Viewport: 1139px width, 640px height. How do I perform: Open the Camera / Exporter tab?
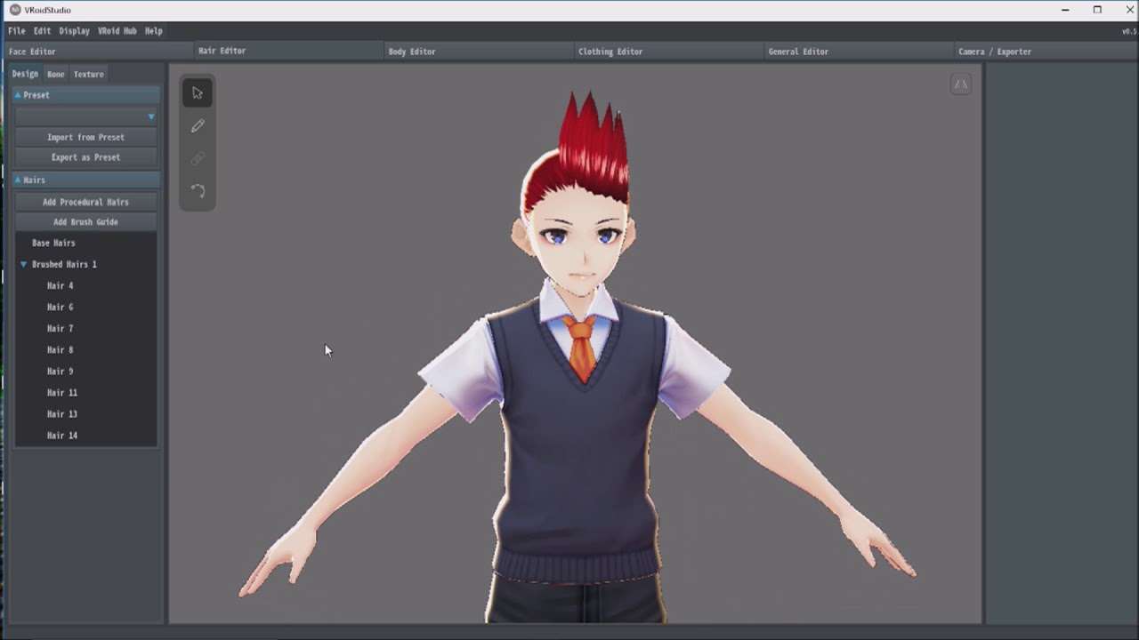coord(995,52)
